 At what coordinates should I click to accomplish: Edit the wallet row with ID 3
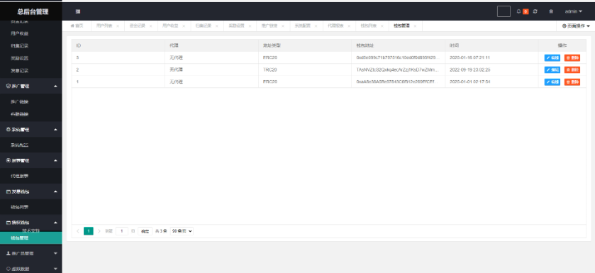pyautogui.click(x=552, y=57)
